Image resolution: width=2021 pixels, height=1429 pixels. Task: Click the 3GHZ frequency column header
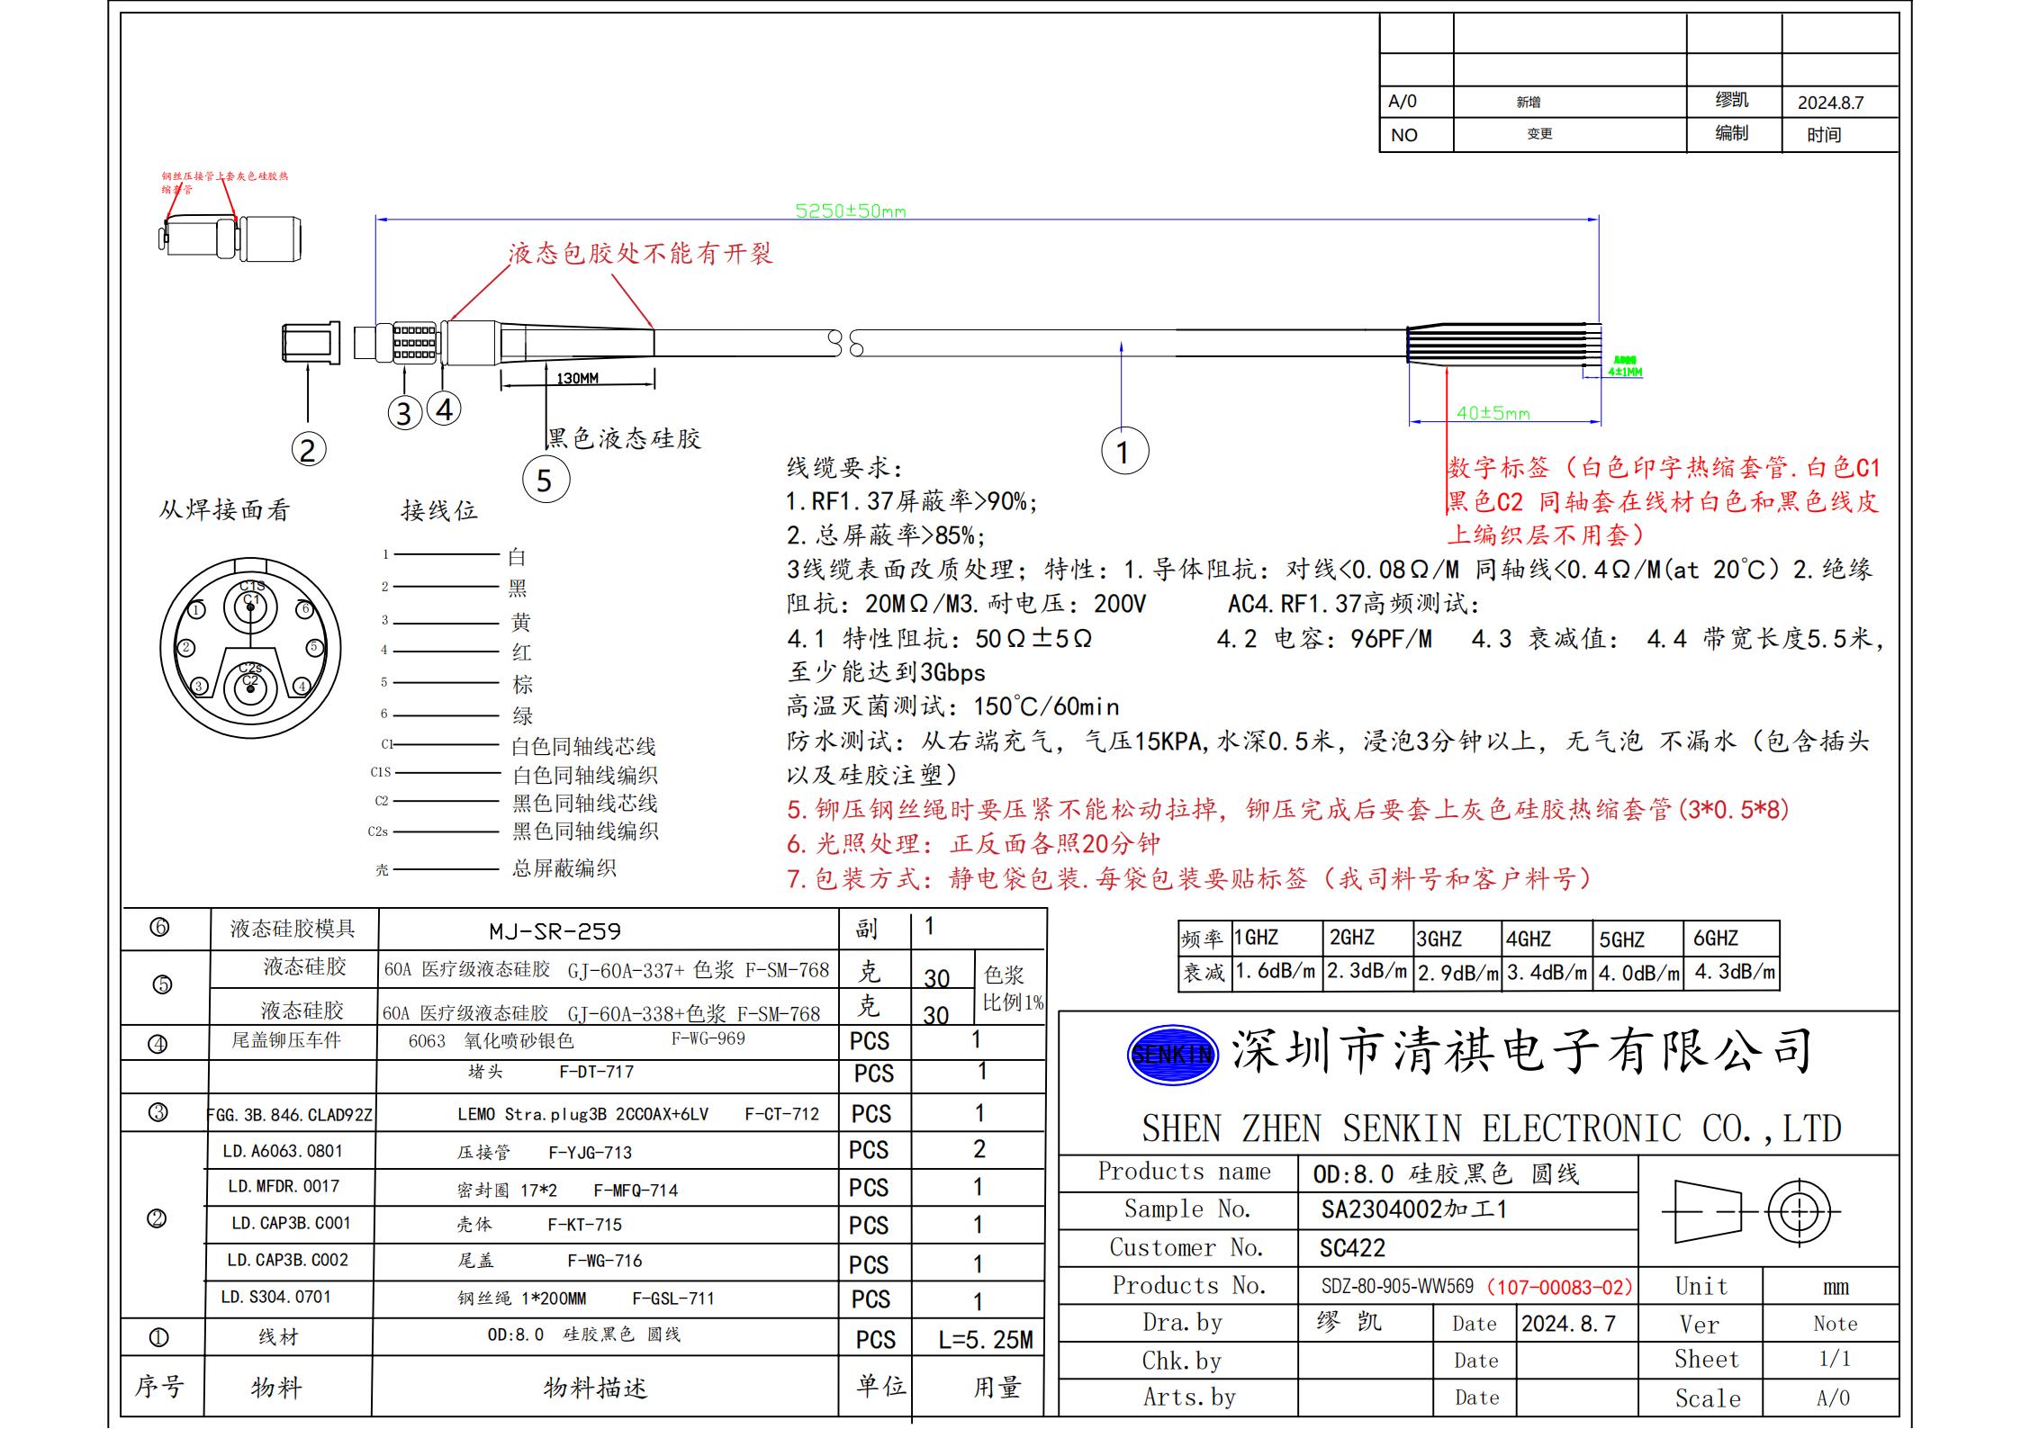tap(1439, 939)
